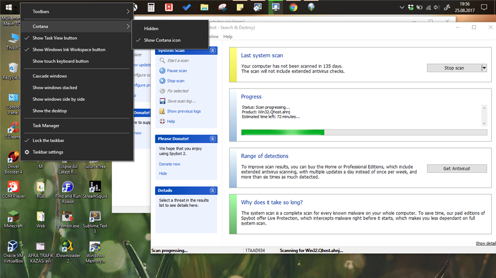
Task: Click the Save scan log disk icon
Action: (162, 101)
